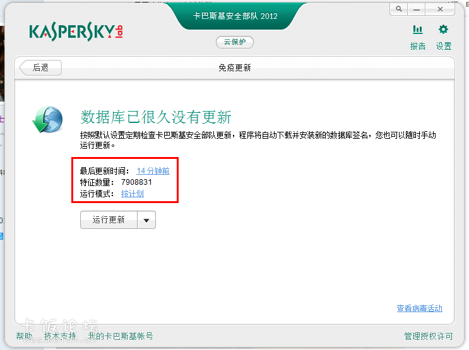The image size is (469, 350).
Task: Open 我的卡巴斯基帐号 account link
Action: [x=121, y=336]
